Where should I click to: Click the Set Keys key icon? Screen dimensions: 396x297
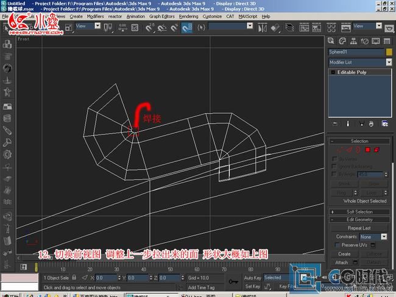point(233,282)
